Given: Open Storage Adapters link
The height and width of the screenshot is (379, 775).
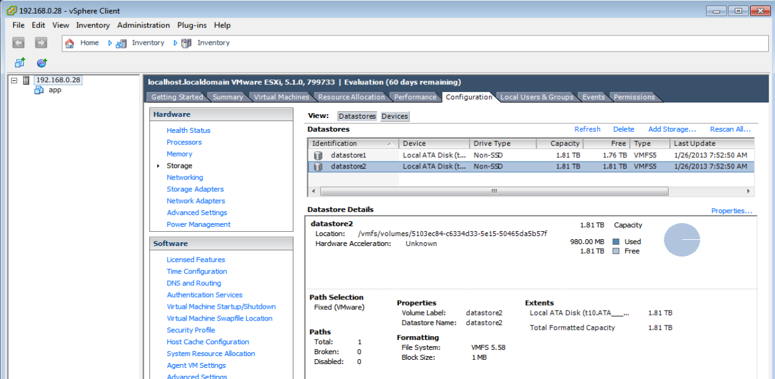Looking at the screenshot, I should coord(195,189).
